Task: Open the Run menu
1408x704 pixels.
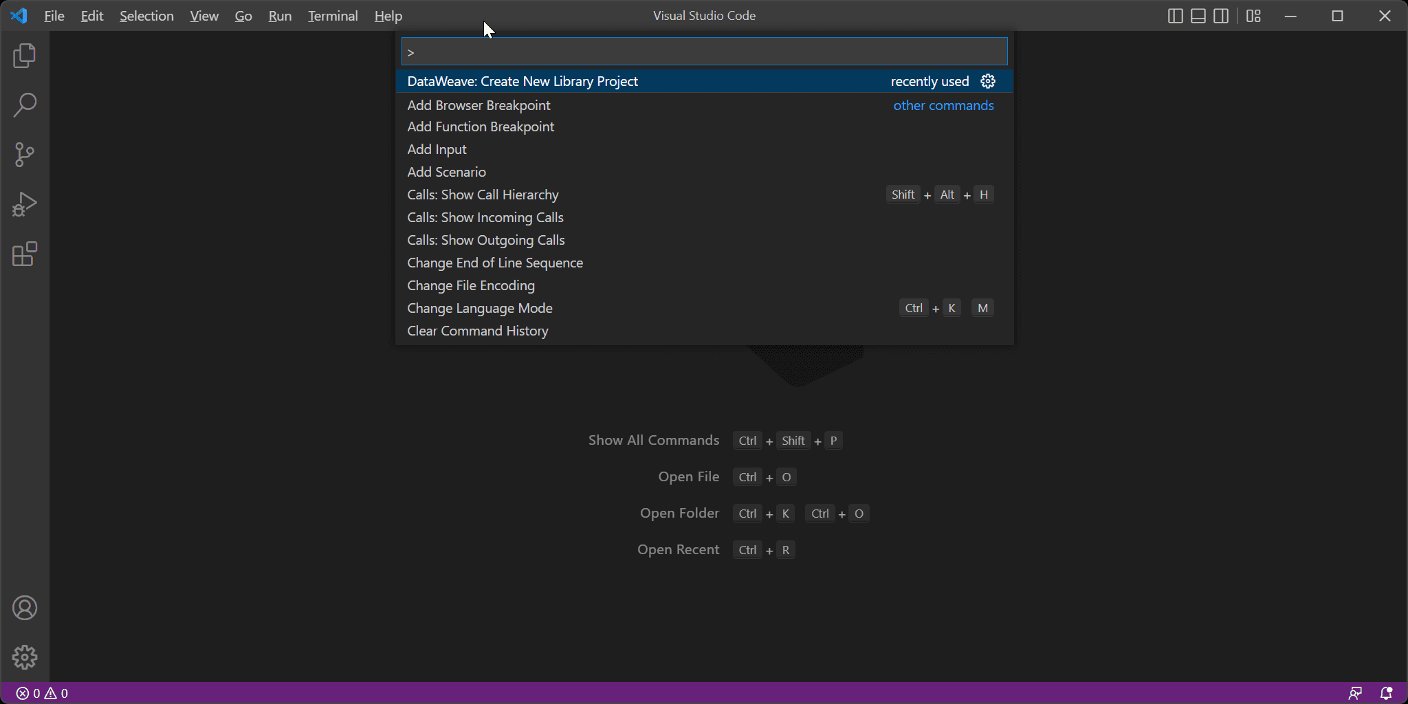Action: tap(280, 16)
